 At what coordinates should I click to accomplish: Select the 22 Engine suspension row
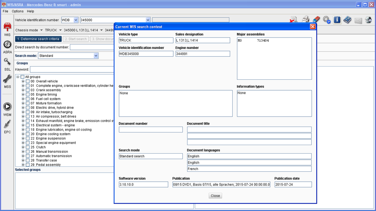click(48, 139)
